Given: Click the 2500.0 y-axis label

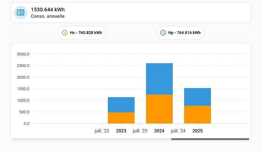Looking at the screenshot, I should point(23,66).
